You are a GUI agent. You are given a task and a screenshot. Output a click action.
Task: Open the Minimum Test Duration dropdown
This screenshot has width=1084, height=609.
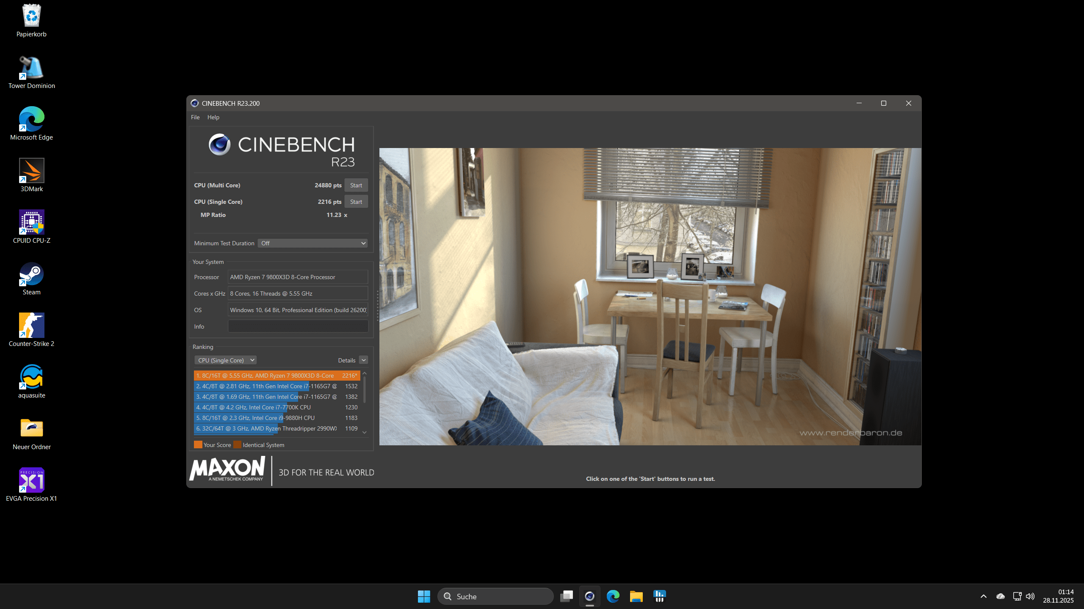pos(312,243)
